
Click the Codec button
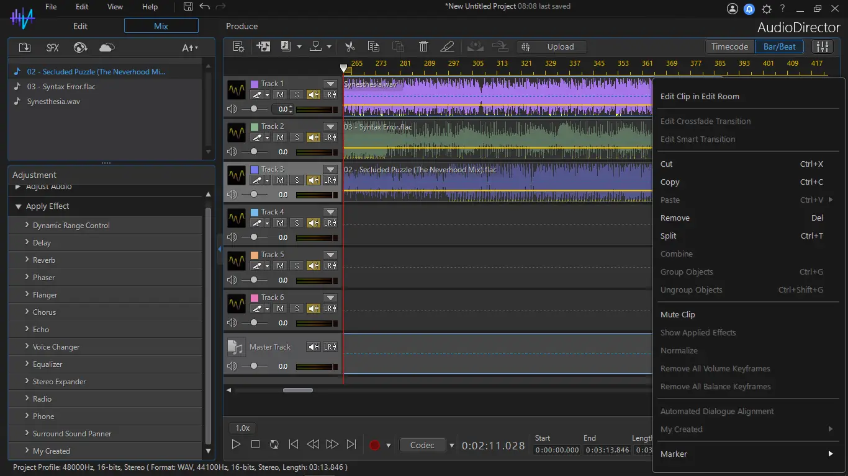[x=422, y=445]
